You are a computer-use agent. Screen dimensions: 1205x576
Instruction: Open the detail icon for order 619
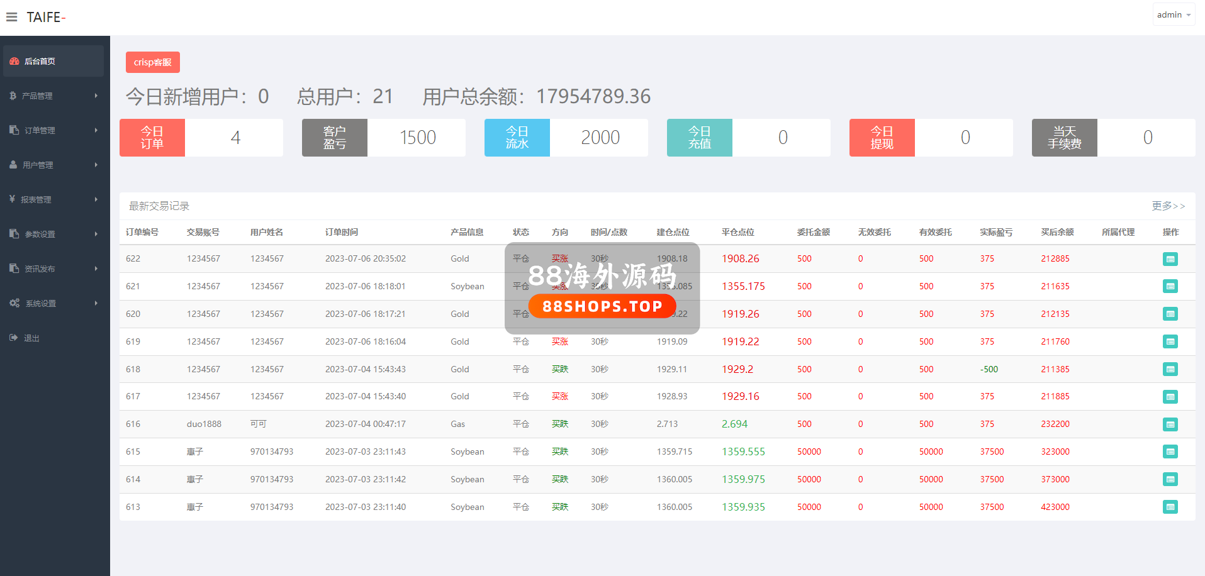[1170, 342]
